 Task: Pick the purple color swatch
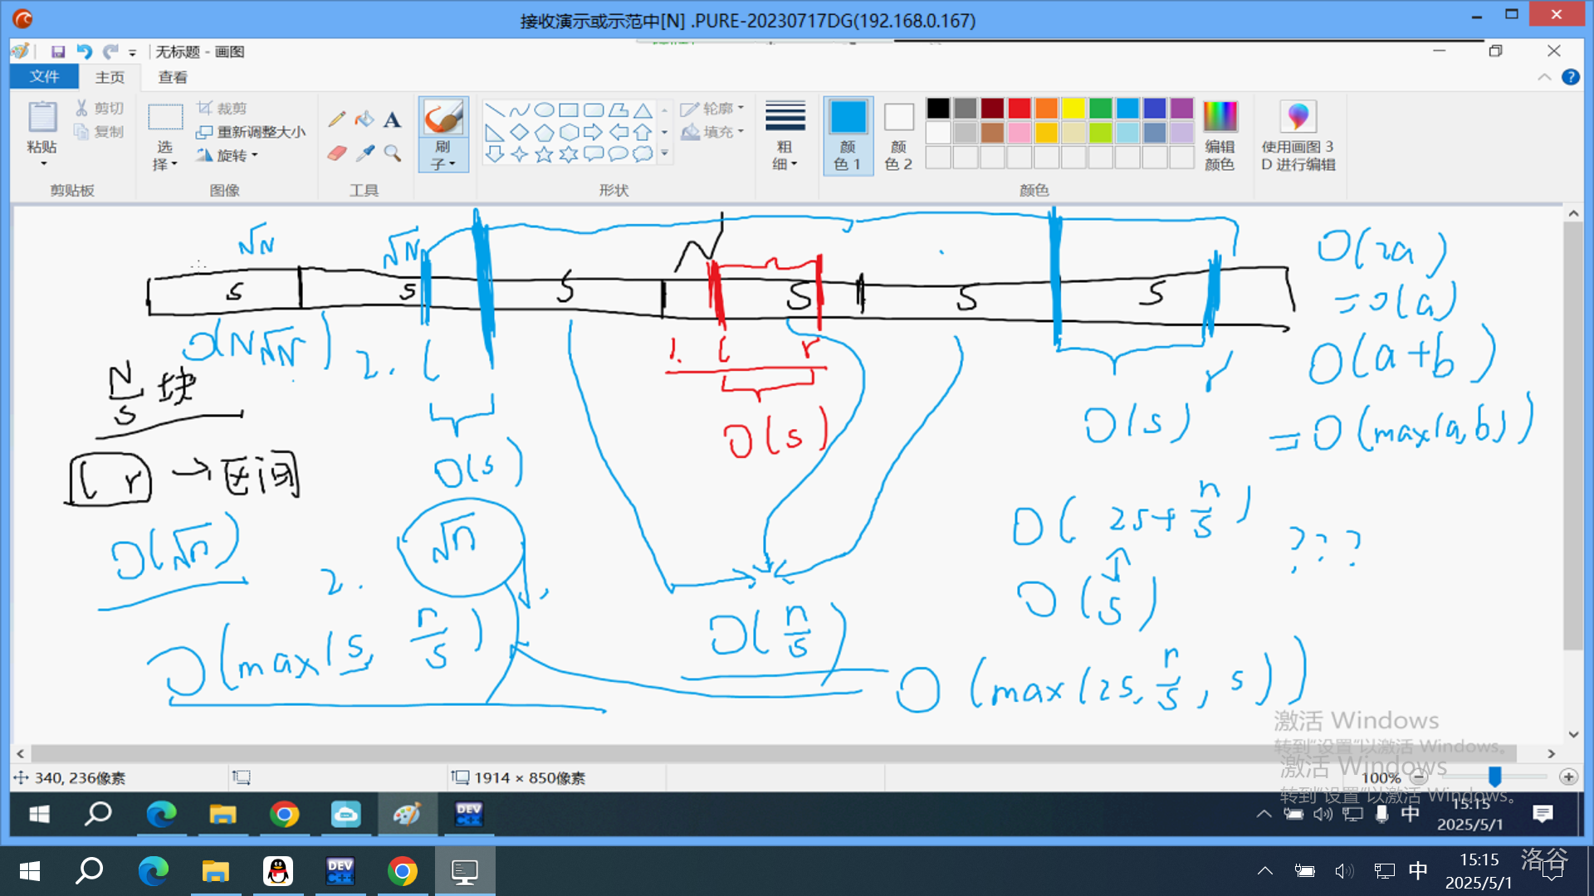1182,109
